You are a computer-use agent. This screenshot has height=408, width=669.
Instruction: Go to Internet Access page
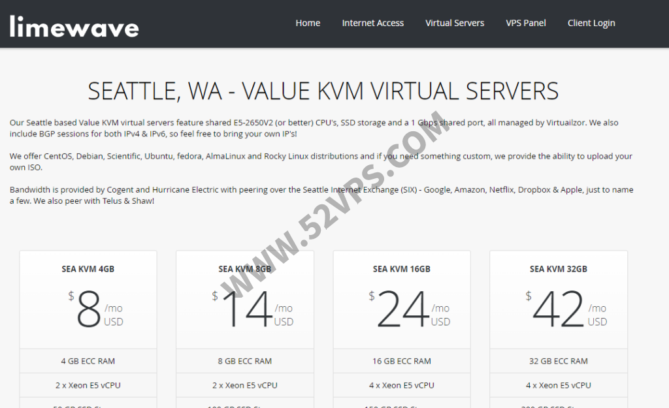[x=372, y=23]
